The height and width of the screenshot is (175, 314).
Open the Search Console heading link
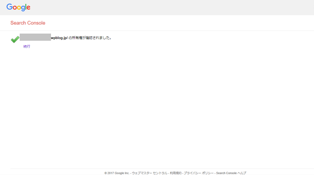(x=28, y=23)
